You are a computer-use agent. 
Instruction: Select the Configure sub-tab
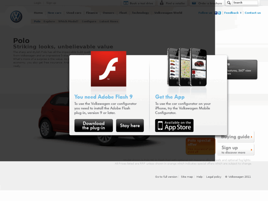pos(89,21)
